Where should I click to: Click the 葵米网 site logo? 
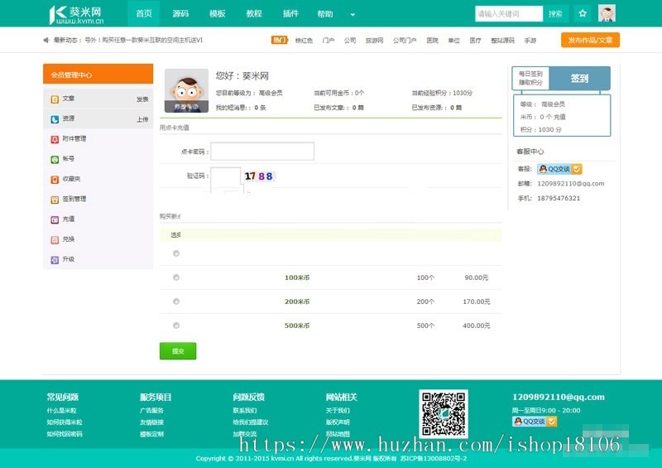(76, 14)
